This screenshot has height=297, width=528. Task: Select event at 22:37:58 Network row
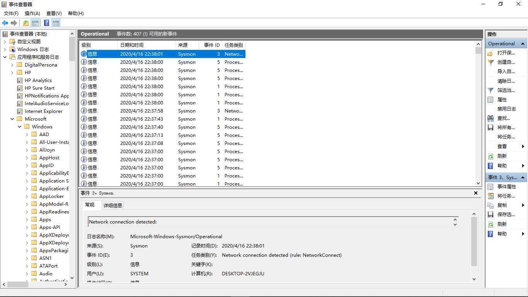click(x=162, y=111)
